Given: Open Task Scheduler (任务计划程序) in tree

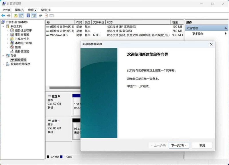Looking at the screenshot, I should [23, 30].
